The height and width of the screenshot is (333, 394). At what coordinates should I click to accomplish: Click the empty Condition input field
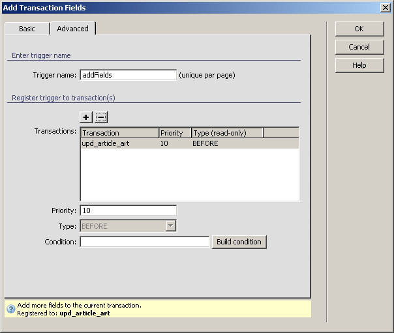click(144, 242)
